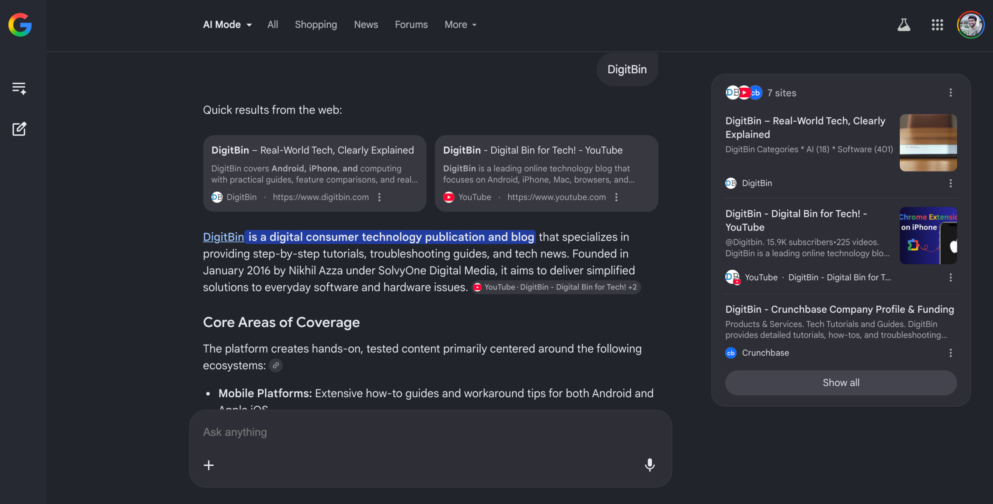The image size is (993, 504).
Task: Click DB favicon in digitbin.com result card
Action: pyautogui.click(x=217, y=197)
